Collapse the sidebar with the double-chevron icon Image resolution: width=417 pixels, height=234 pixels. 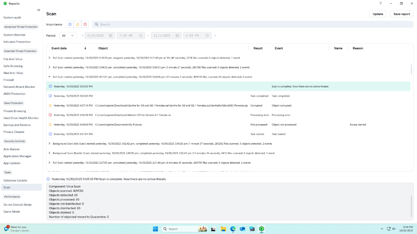coord(39,10)
